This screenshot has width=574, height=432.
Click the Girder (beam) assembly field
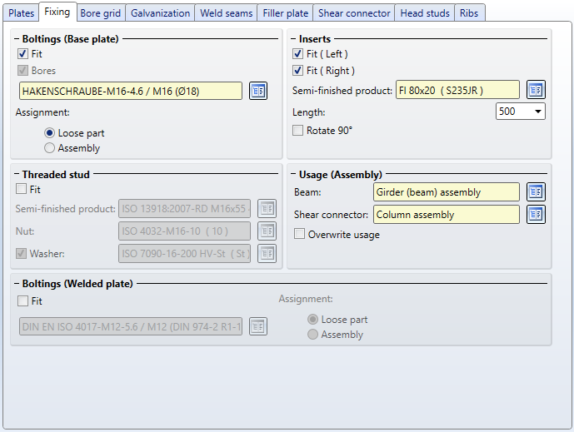[x=446, y=192]
